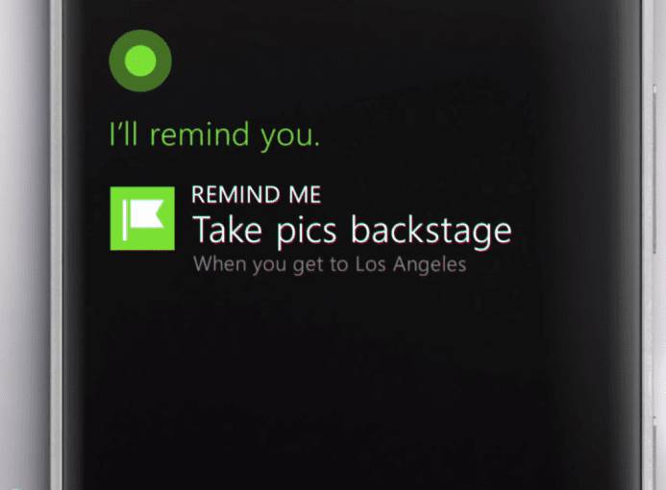Click the phone's right side hardware button
This screenshot has width=666, height=490.
tap(656, 170)
